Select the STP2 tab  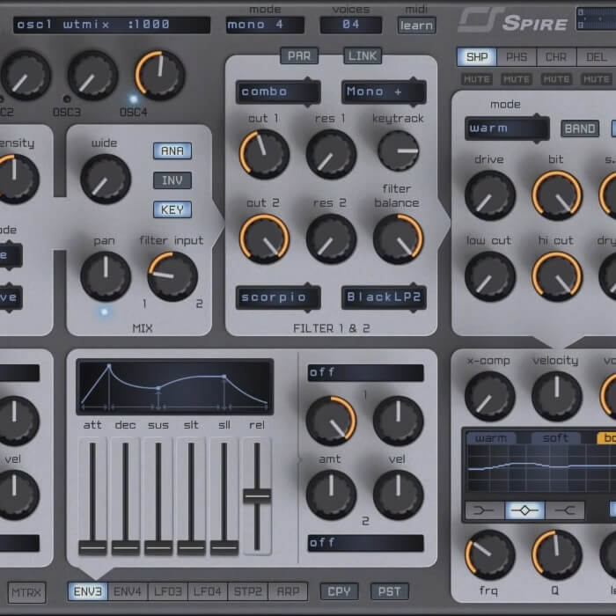[248, 591]
